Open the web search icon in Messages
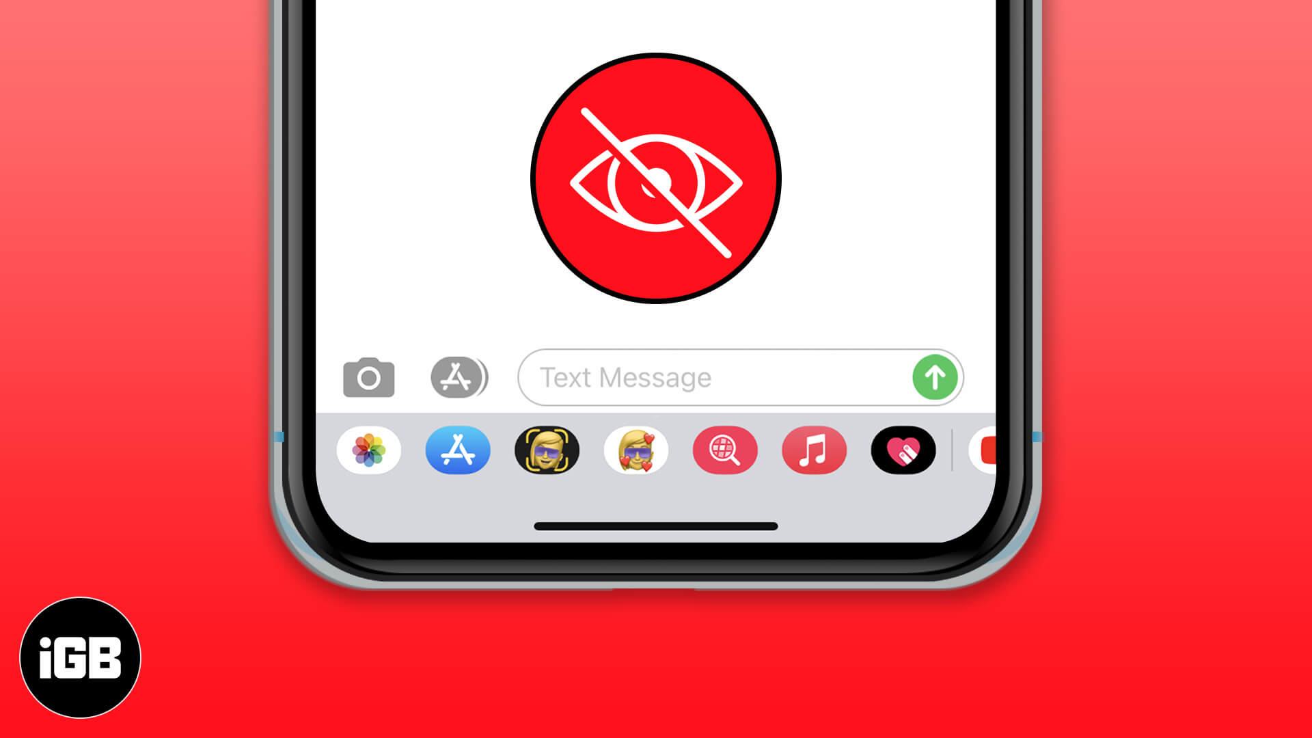Image resolution: width=1312 pixels, height=738 pixels. (x=726, y=450)
